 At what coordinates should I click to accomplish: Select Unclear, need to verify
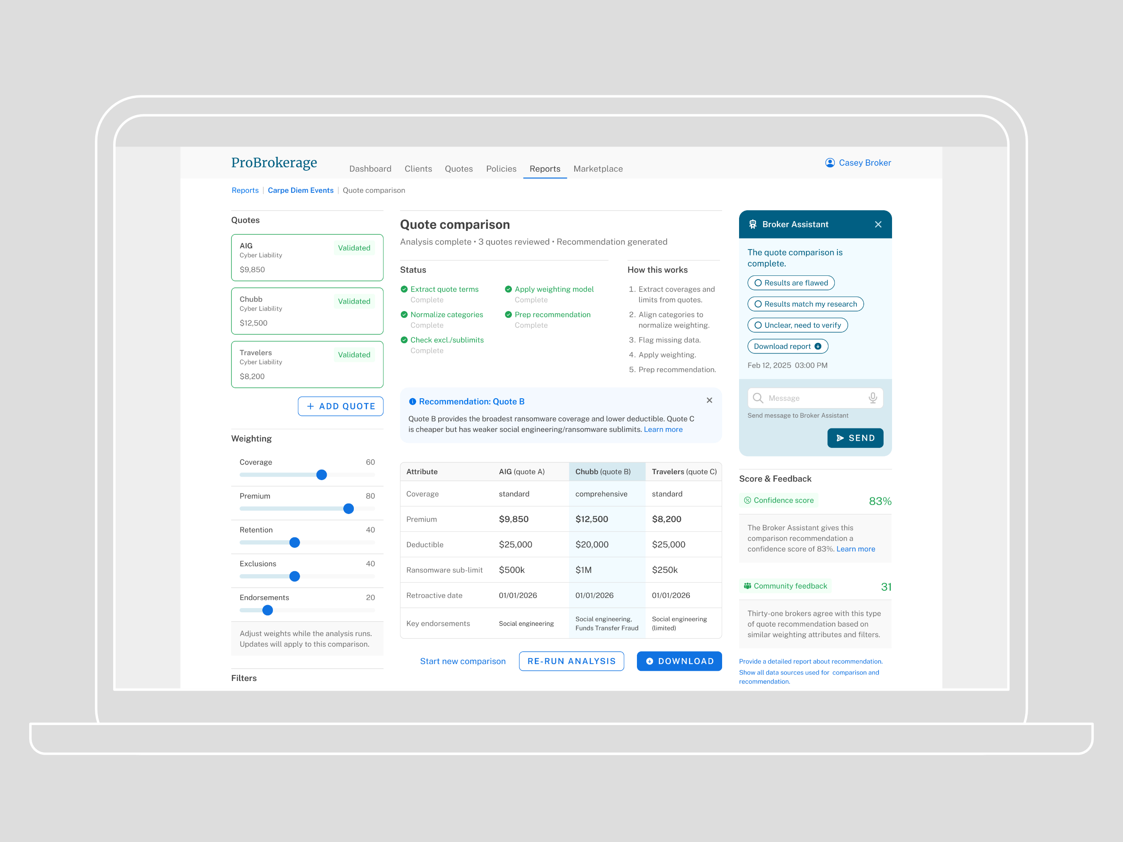point(797,325)
